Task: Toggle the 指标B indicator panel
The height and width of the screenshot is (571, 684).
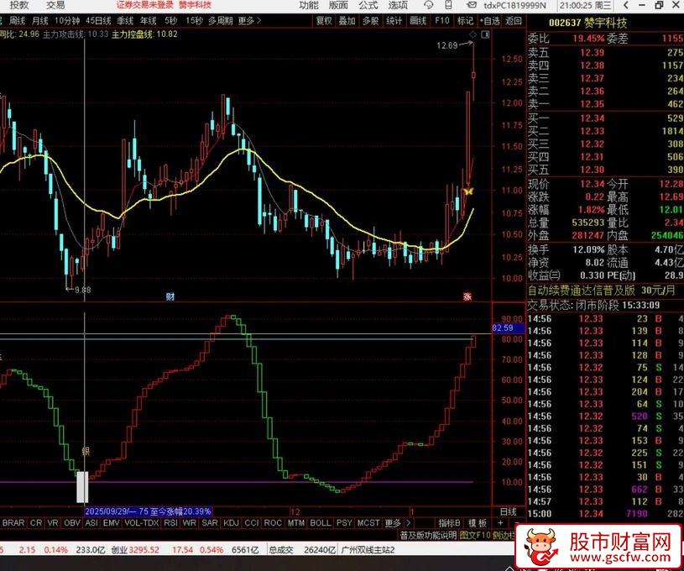Action: point(448,523)
